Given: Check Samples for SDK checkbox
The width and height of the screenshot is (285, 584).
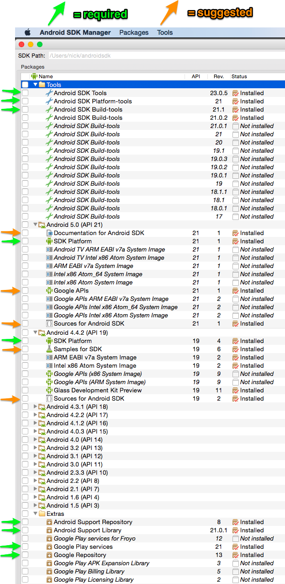Looking at the screenshot, I should point(25,349).
